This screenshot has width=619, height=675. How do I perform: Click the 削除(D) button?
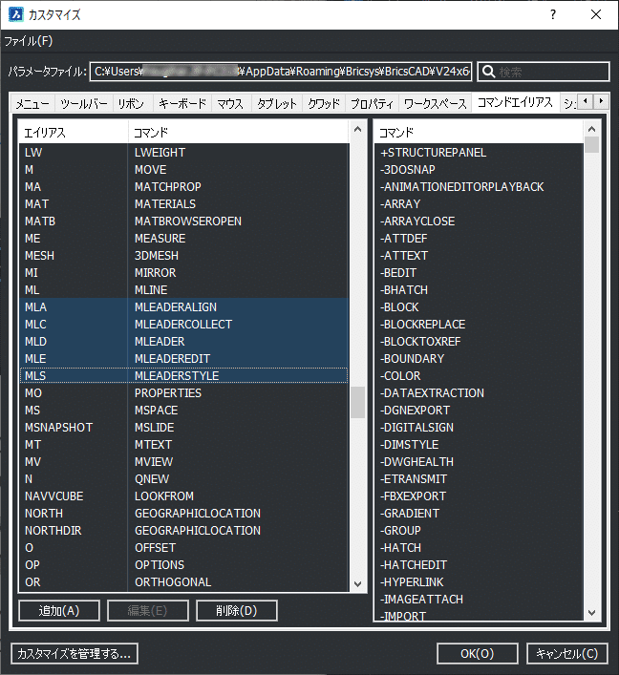click(237, 610)
